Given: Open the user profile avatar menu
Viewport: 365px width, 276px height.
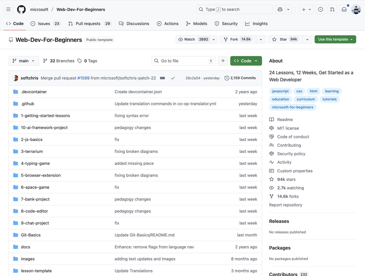Looking at the screenshot, I should [x=356, y=9].
